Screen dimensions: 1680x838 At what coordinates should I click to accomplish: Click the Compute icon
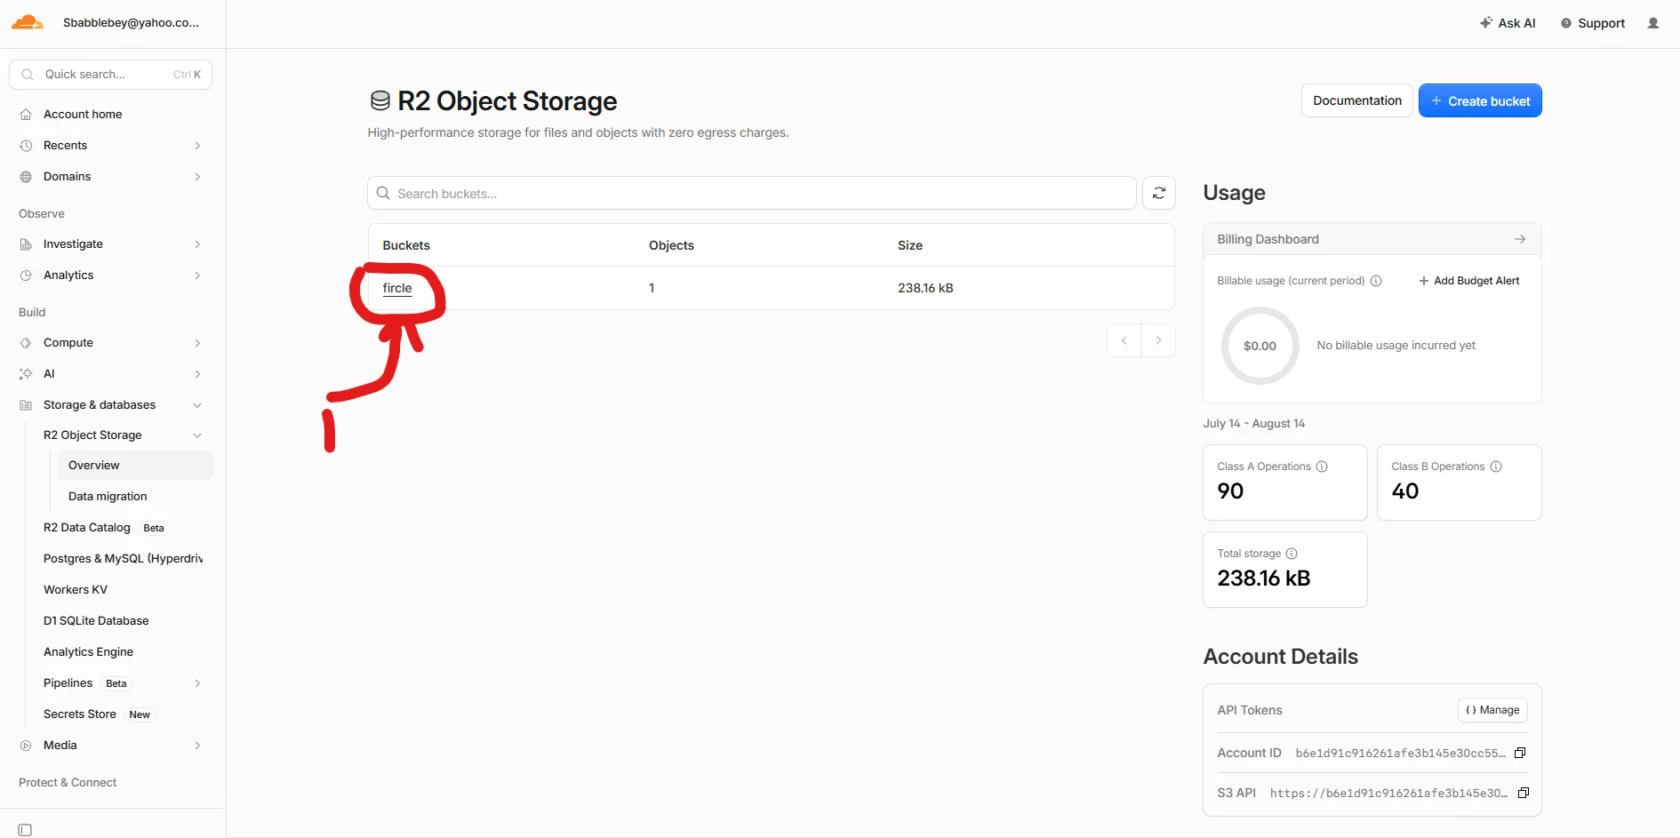[26, 343]
